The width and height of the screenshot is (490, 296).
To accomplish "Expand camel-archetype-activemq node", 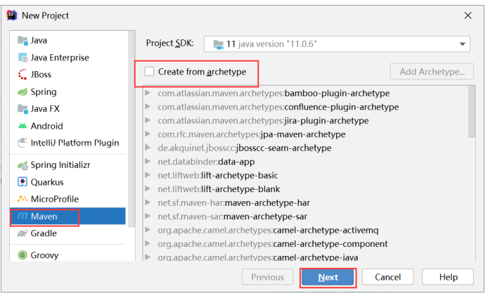I will click(148, 230).
